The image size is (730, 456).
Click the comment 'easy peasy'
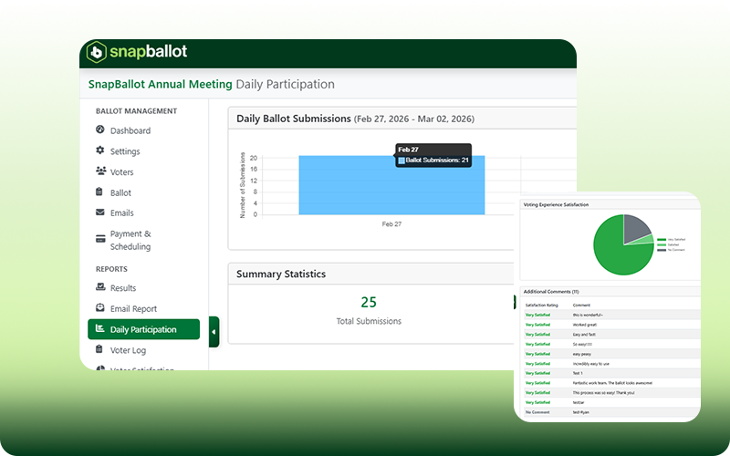tap(582, 354)
